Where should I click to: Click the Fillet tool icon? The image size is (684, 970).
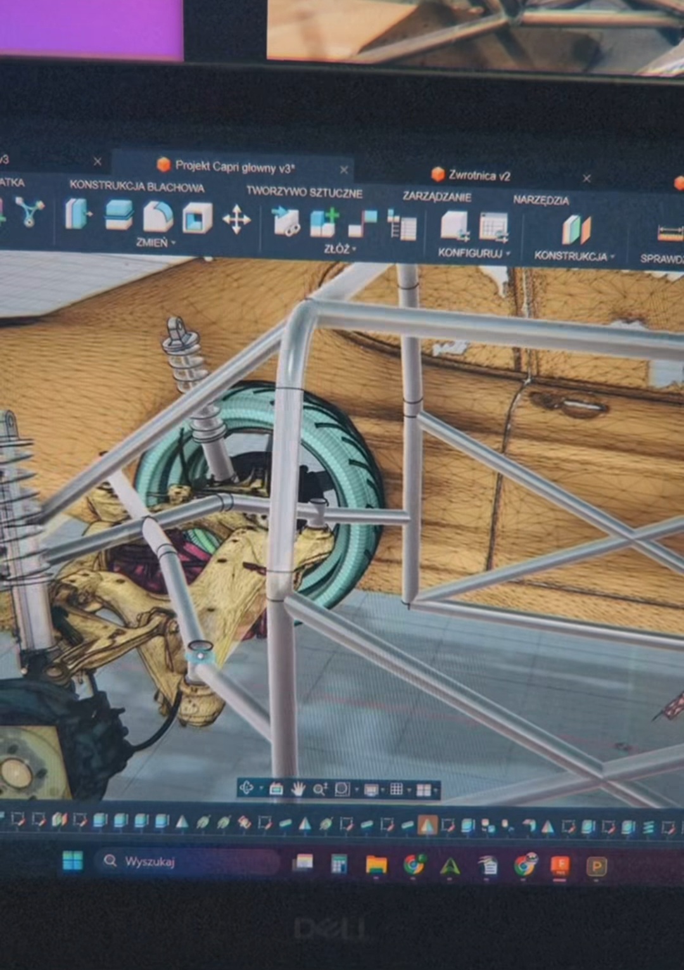[x=158, y=217]
